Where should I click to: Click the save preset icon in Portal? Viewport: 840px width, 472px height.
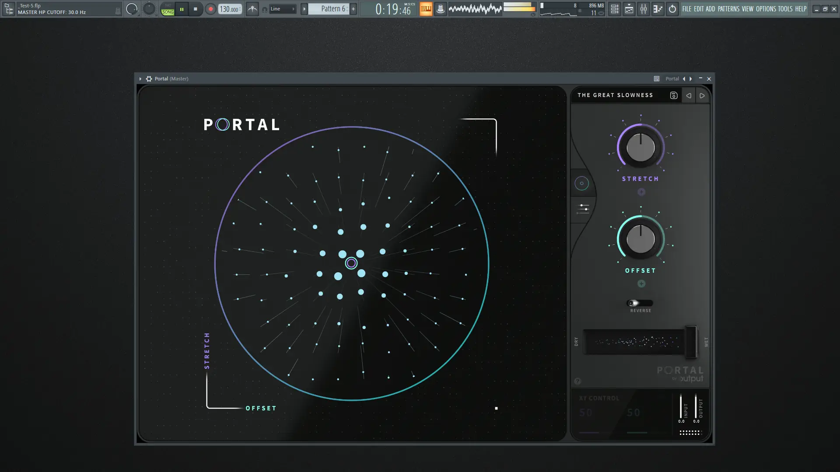click(674, 95)
